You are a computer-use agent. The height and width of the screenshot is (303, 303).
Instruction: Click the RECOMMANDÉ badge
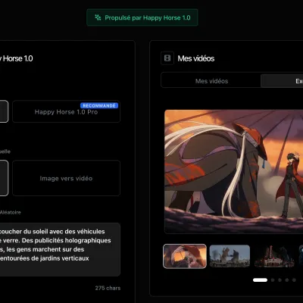pos(99,105)
